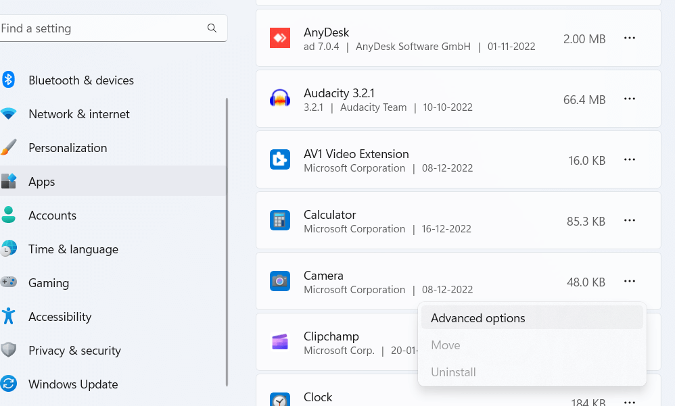The height and width of the screenshot is (406, 675).
Task: Click the AV1 Video Extension title
Action: (x=356, y=153)
